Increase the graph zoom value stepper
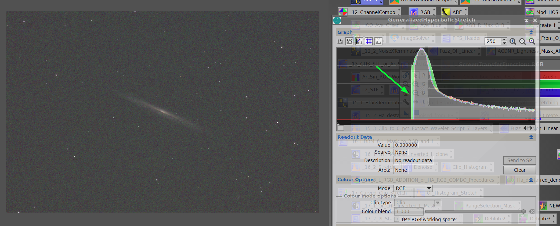 coord(504,40)
